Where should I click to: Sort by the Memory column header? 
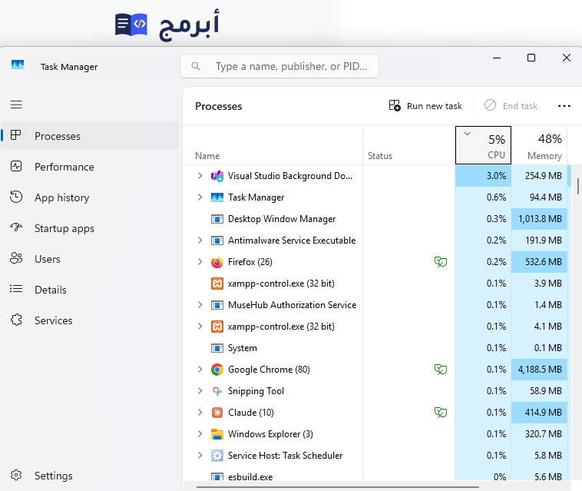point(539,145)
